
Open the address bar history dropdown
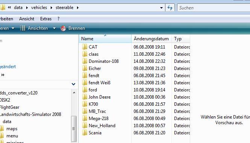tap(161, 8)
